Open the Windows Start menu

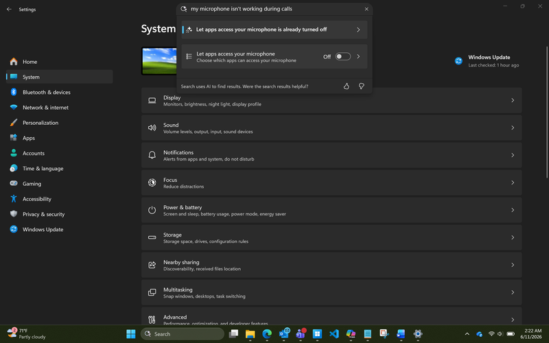click(131, 334)
